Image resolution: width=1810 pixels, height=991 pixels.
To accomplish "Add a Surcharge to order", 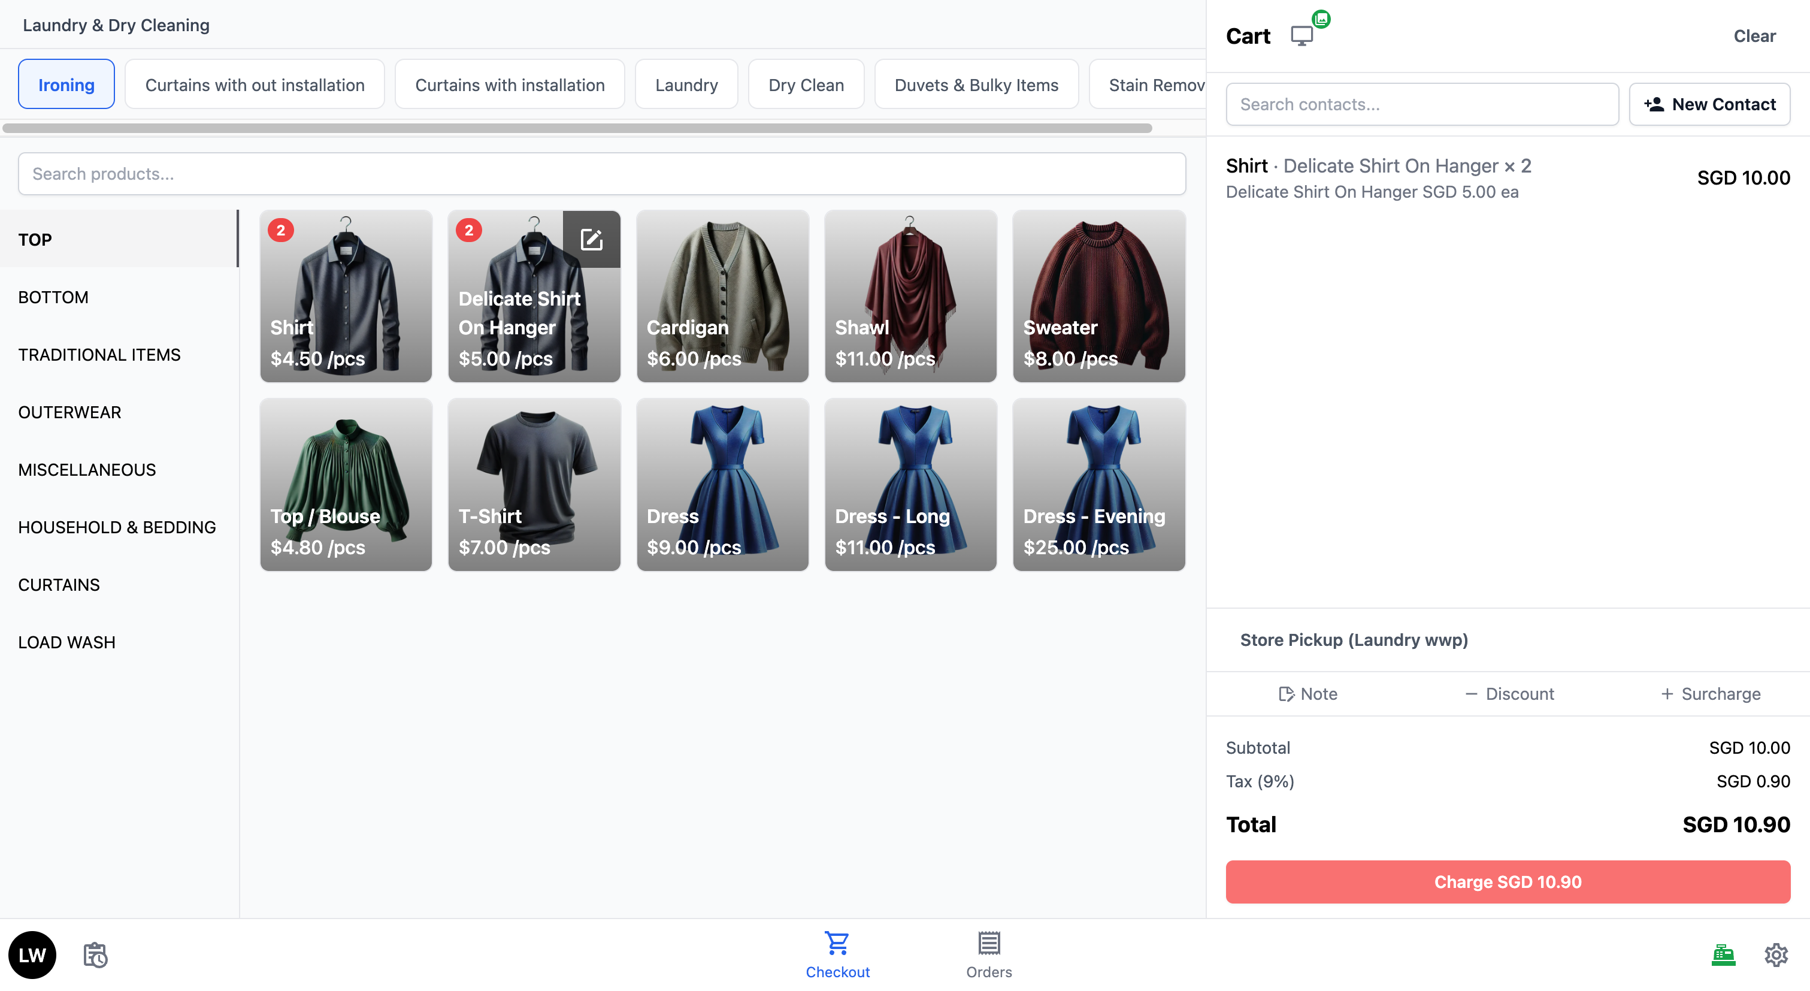I will click(1710, 694).
